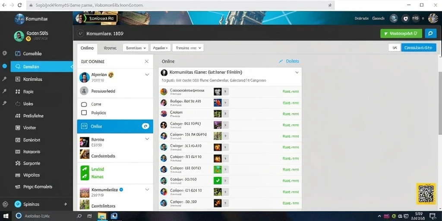
Task: Select the Kominitas item in sidebar
Action: [x=33, y=79]
